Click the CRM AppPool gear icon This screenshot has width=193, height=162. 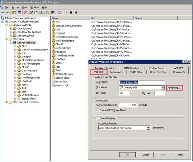[15, 29]
